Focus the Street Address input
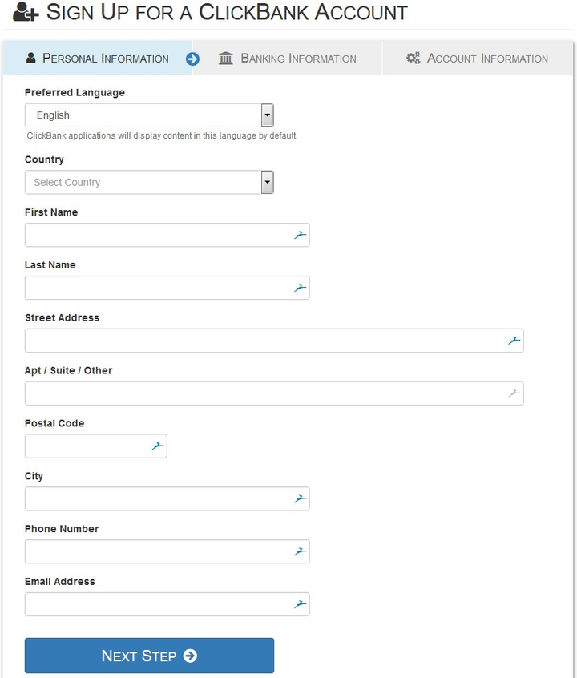577x678 pixels. point(274,341)
